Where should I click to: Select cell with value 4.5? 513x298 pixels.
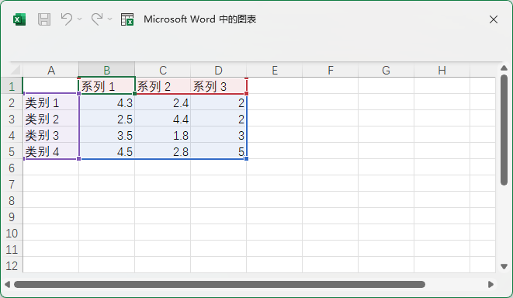[106, 151]
